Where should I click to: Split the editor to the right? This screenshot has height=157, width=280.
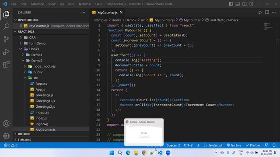267,12
